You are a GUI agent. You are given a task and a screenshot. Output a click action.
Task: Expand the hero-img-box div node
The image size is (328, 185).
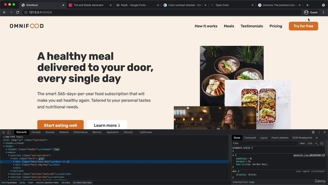coord(14,165)
